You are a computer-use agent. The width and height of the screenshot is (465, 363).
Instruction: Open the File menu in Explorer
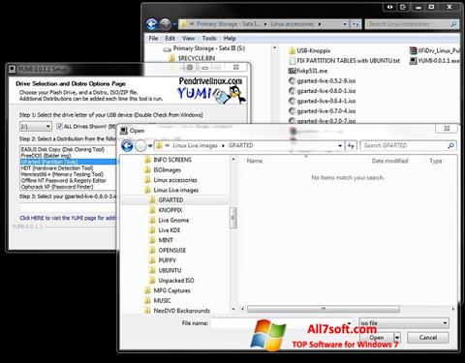[153, 38]
